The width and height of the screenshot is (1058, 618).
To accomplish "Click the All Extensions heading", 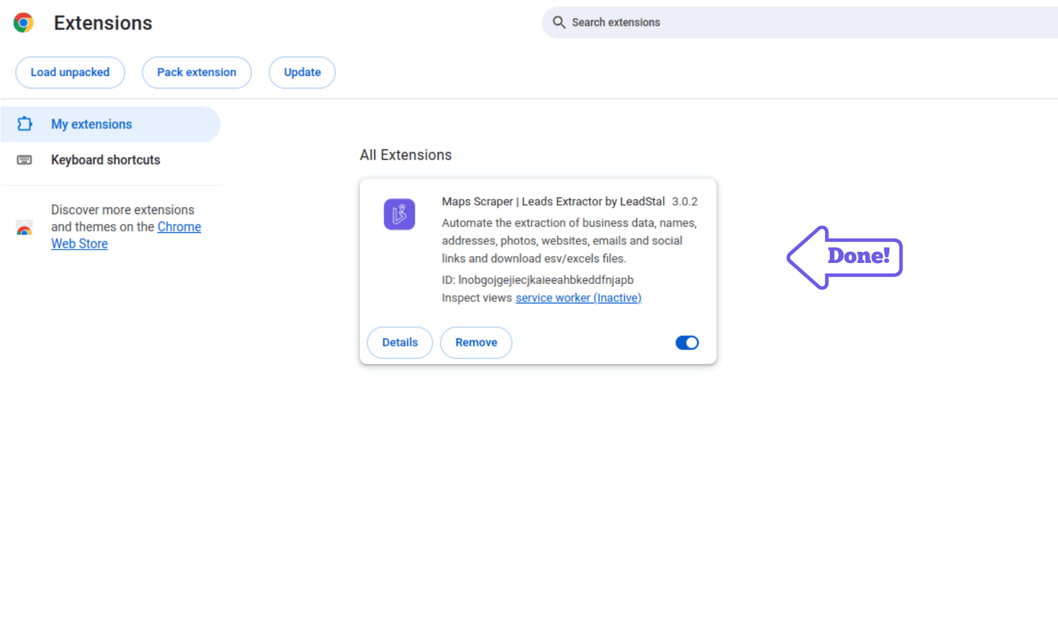I will 405,155.
